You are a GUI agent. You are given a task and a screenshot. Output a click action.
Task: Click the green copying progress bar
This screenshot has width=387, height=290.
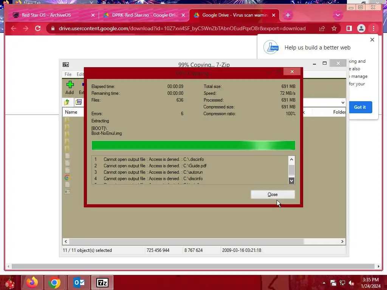(x=193, y=145)
